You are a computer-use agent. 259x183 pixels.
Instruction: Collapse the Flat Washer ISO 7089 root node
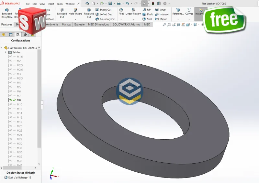(x=2, y=48)
